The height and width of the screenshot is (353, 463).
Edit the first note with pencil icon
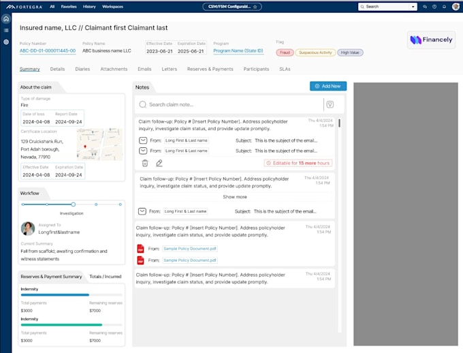[x=159, y=163]
